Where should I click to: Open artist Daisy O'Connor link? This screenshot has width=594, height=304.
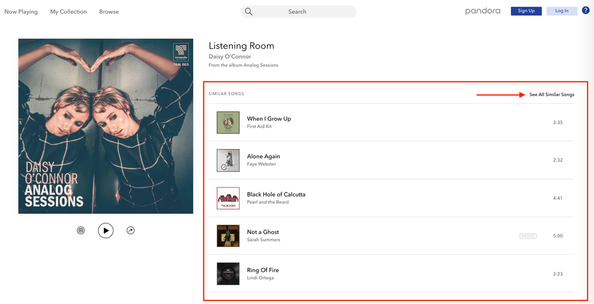click(230, 57)
